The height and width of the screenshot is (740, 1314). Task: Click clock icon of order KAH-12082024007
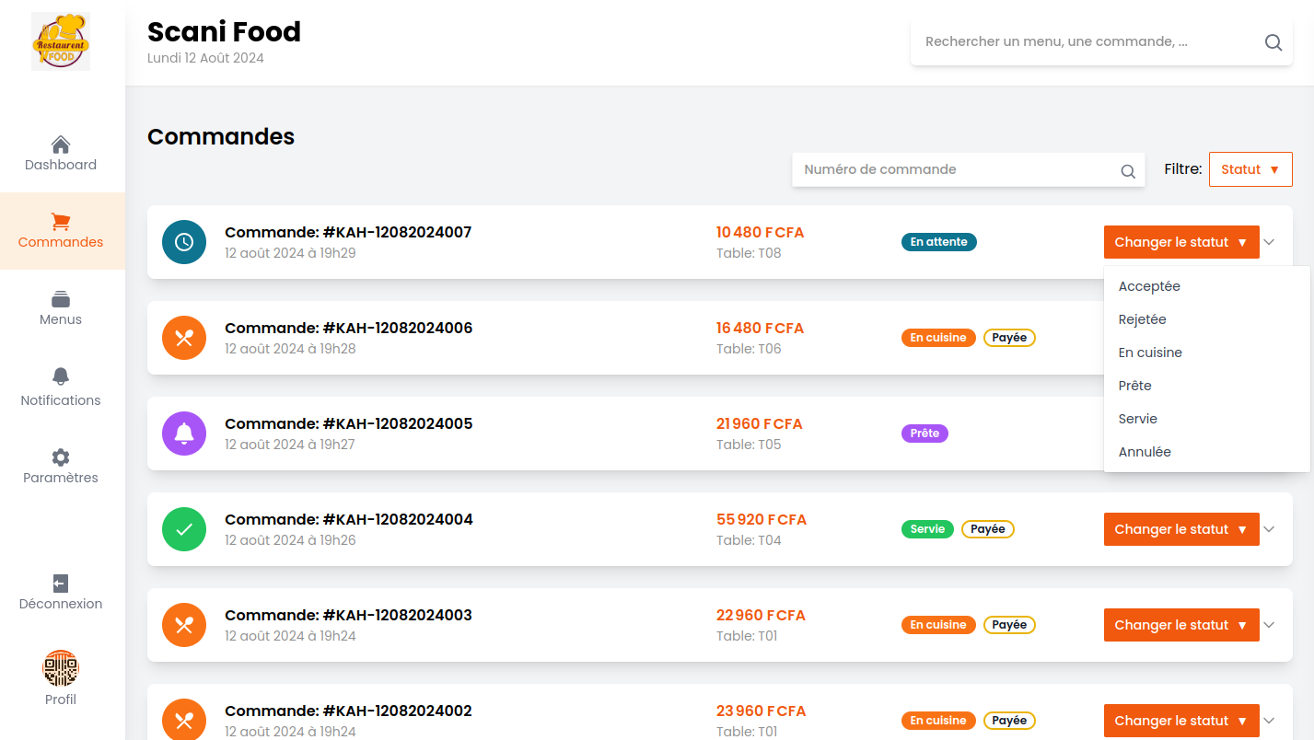[184, 242]
